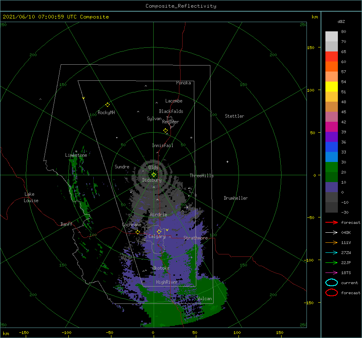This screenshot has width=362, height=338.
Task: Select the magenta 18TS arrow symbol
Action: pyautogui.click(x=331, y=273)
